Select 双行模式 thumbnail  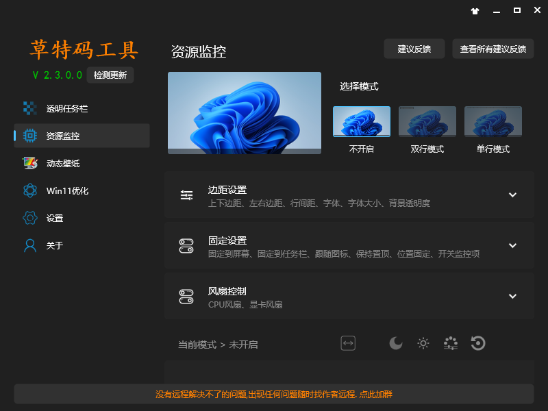[x=427, y=121]
